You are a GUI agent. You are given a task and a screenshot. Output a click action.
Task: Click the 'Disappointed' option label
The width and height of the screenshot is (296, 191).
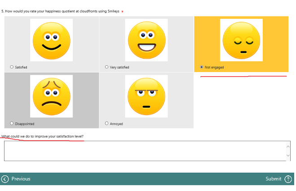(x=25, y=124)
